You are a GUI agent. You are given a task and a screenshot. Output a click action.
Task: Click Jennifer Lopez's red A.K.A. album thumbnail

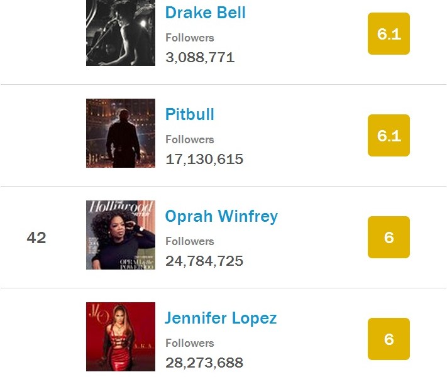coord(121,337)
